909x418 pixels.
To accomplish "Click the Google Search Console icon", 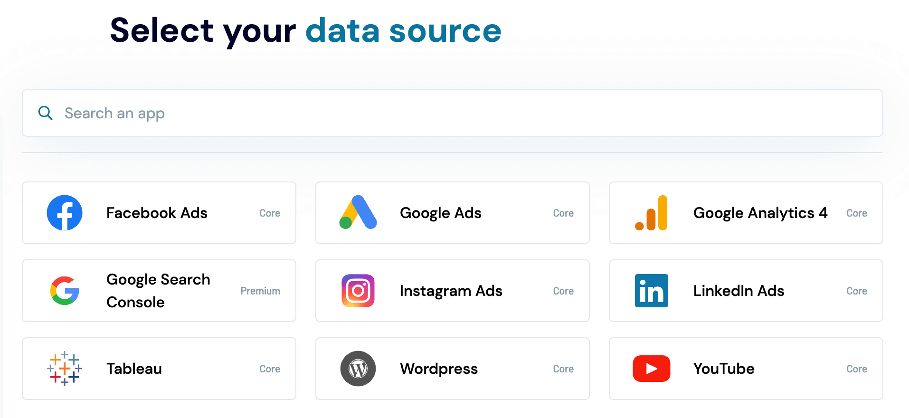I will coord(65,291).
